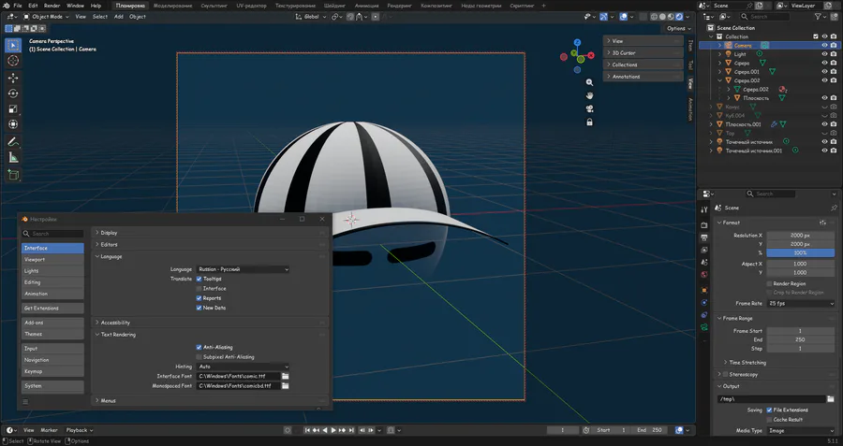Select the Rotate tool
843x446 pixels.
tap(13, 94)
